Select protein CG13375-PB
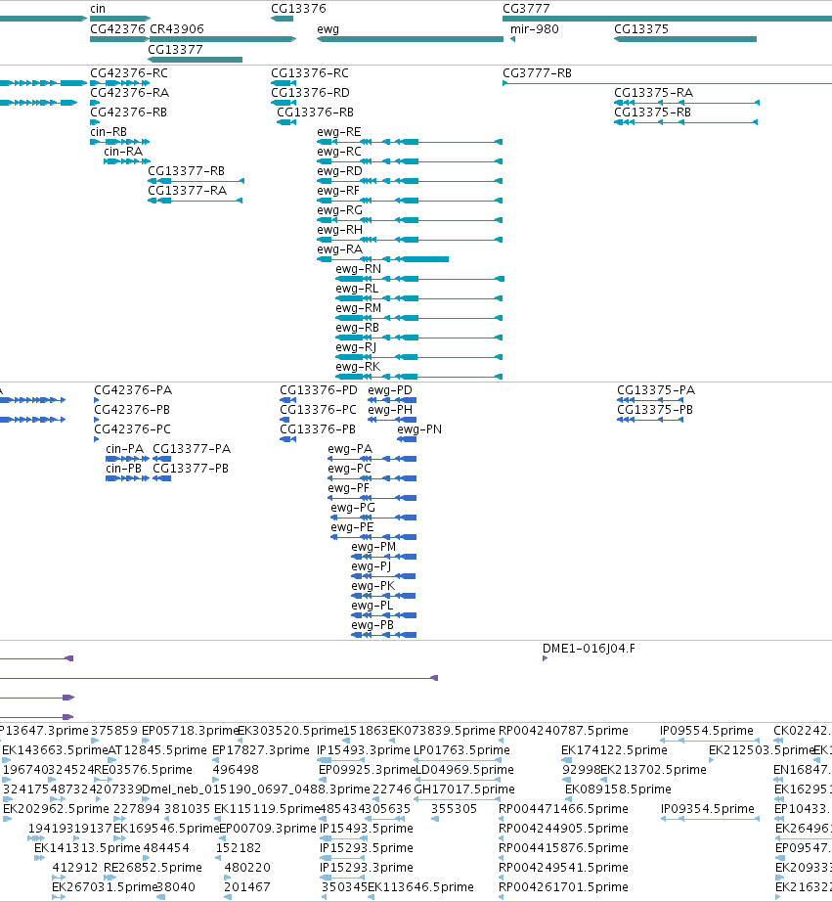The height and width of the screenshot is (902, 832). coord(655,410)
